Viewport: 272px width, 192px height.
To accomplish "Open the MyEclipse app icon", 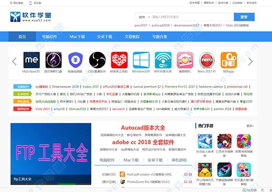I will [32, 60].
